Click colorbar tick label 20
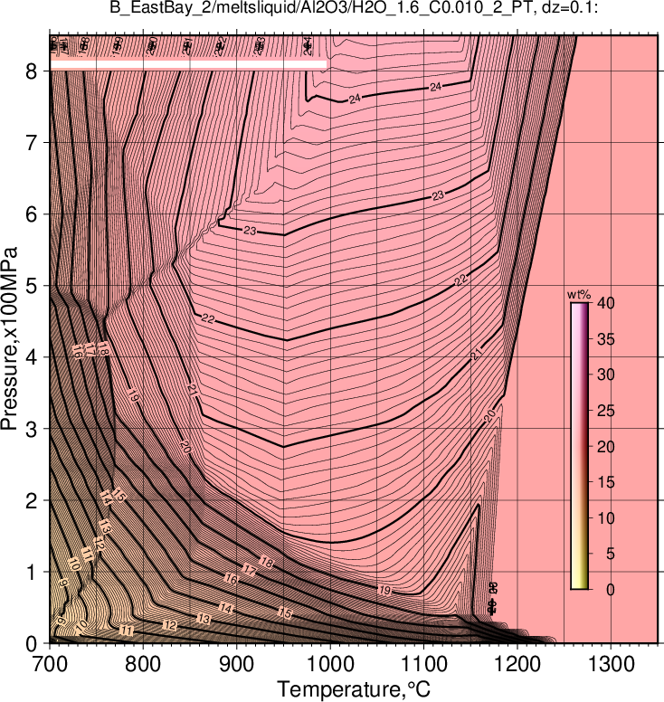The height and width of the screenshot is (702, 664). [x=606, y=446]
